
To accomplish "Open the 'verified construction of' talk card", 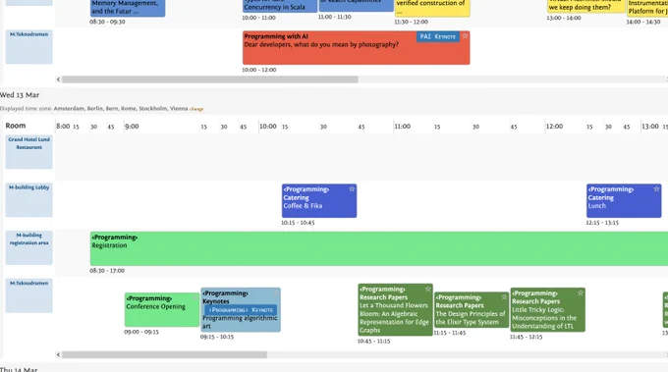I will (x=432, y=8).
